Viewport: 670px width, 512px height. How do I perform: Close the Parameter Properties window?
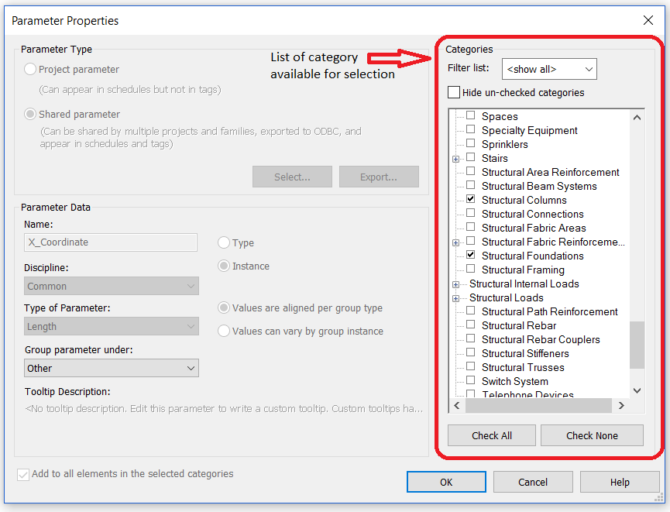pyautogui.click(x=648, y=20)
